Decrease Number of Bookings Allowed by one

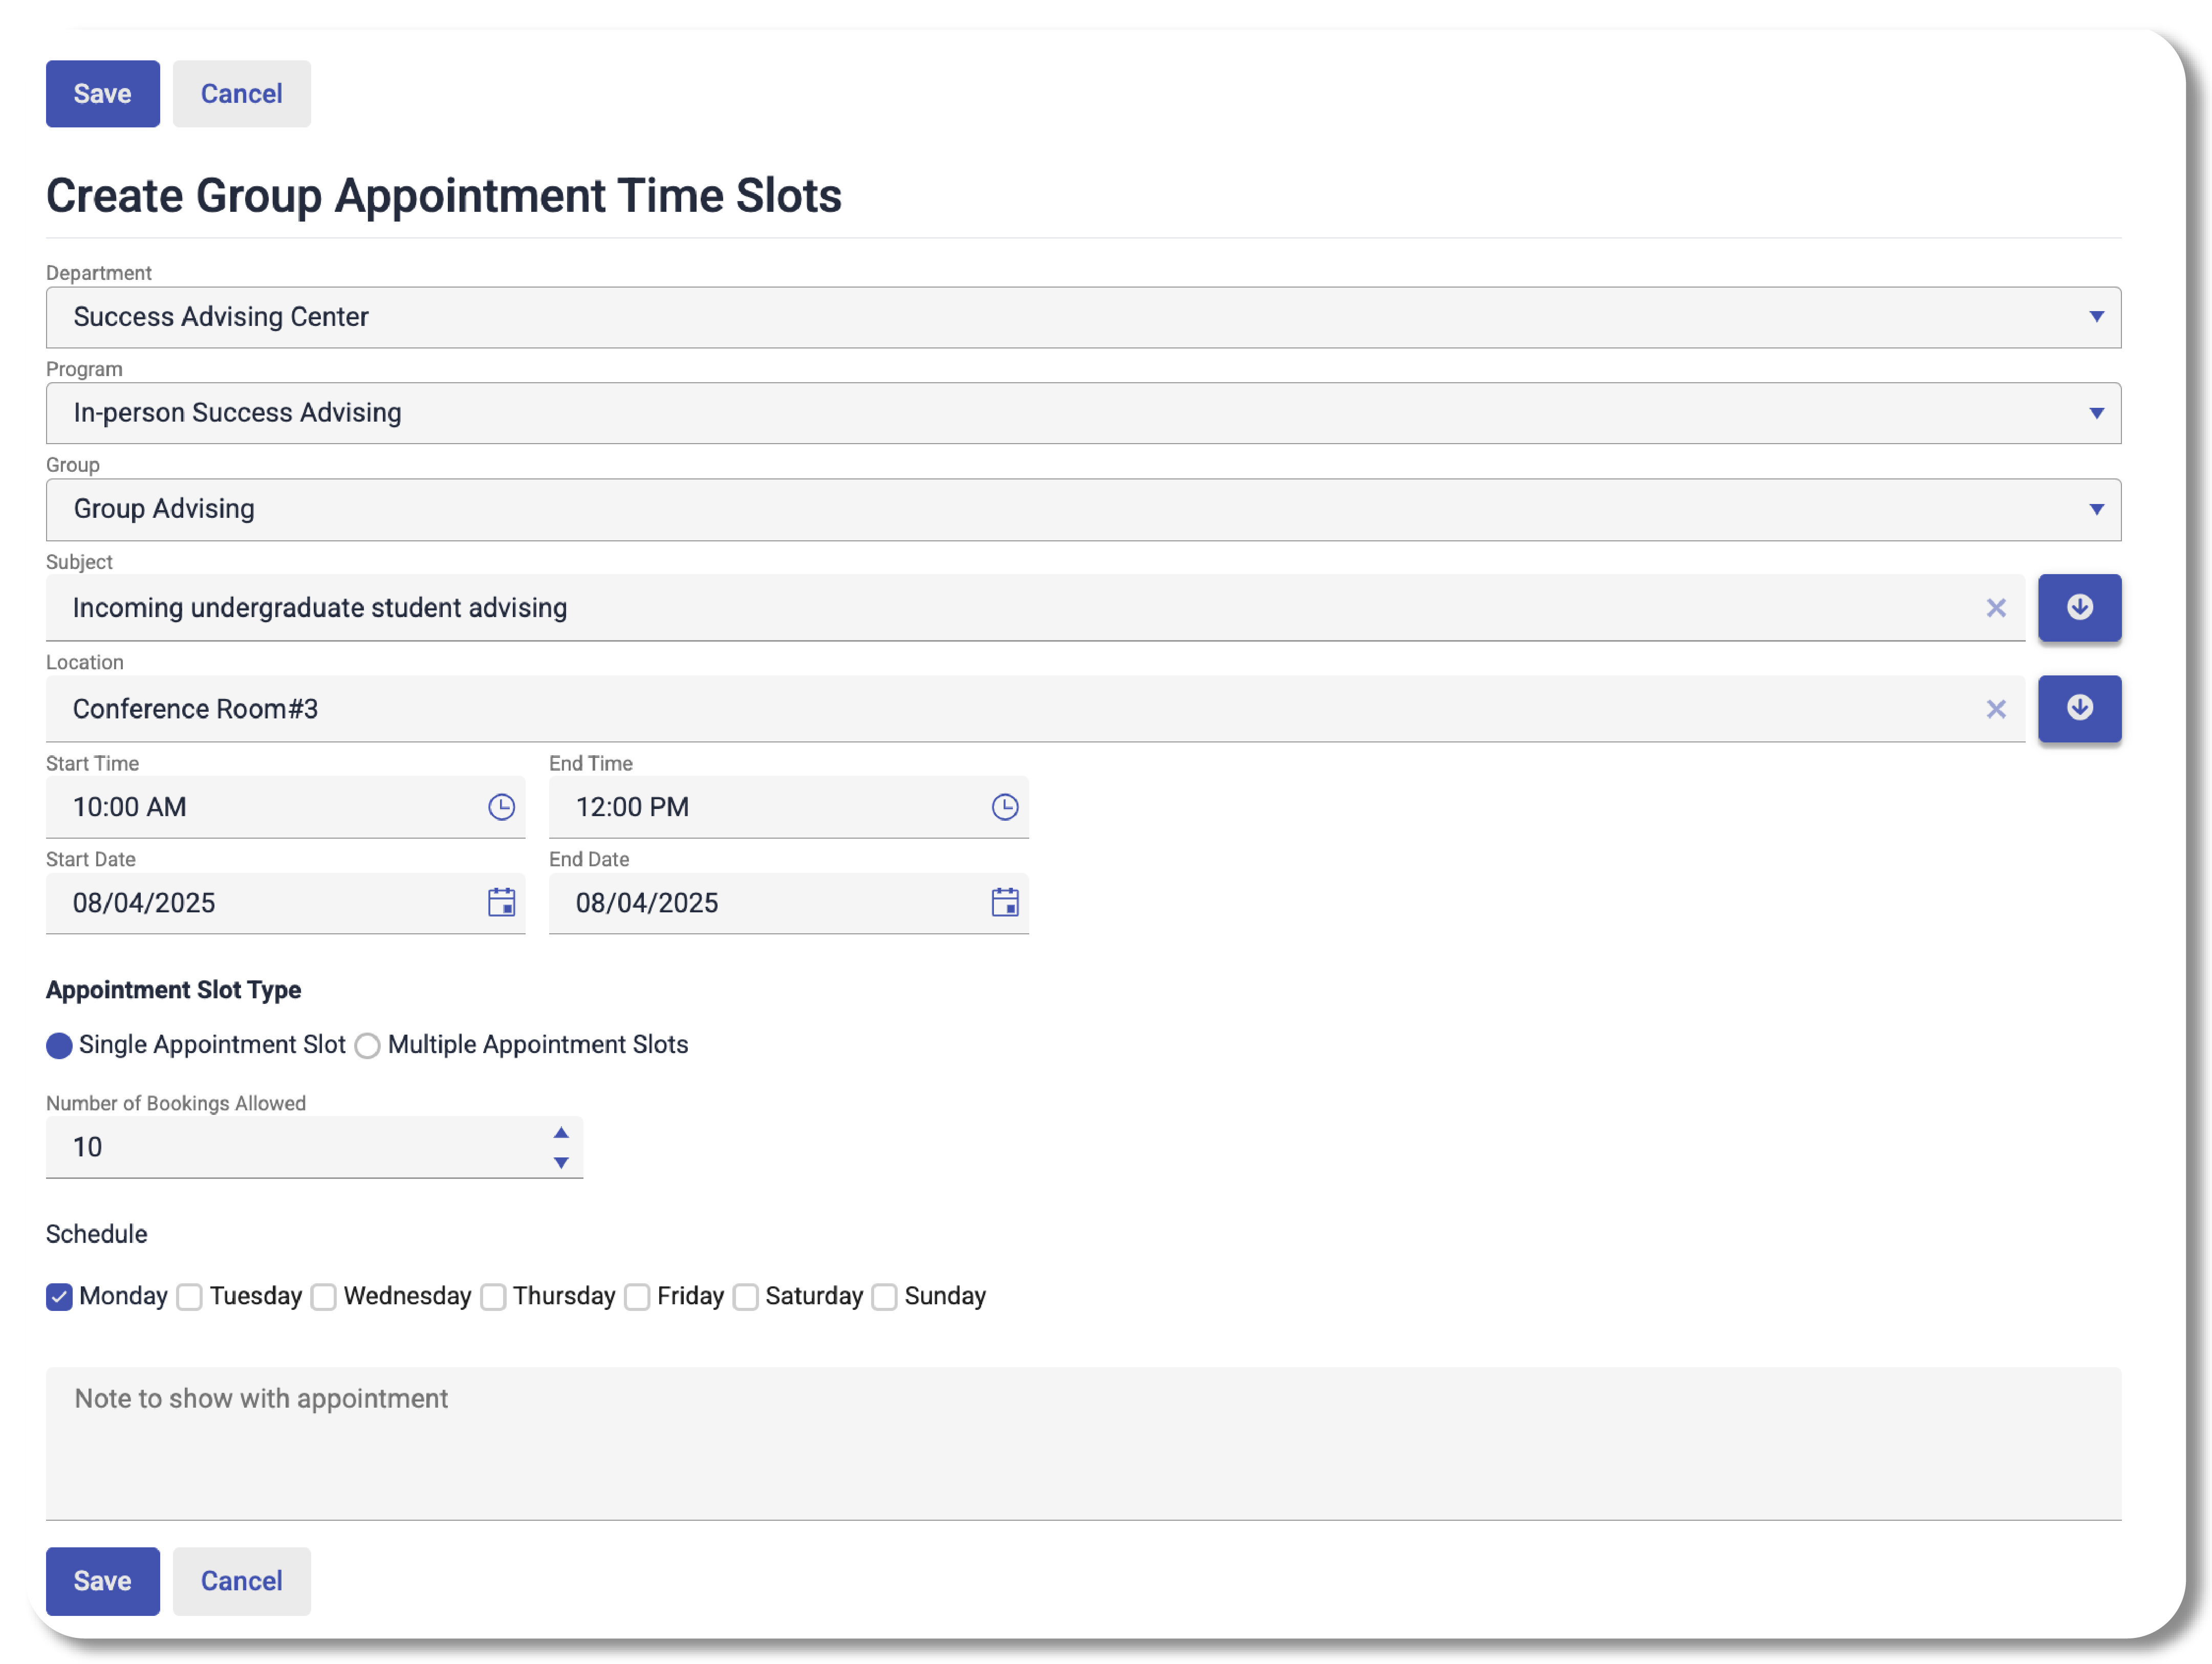point(561,1162)
